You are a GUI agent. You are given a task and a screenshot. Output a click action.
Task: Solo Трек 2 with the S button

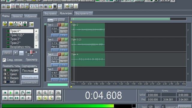tap(63, 25)
